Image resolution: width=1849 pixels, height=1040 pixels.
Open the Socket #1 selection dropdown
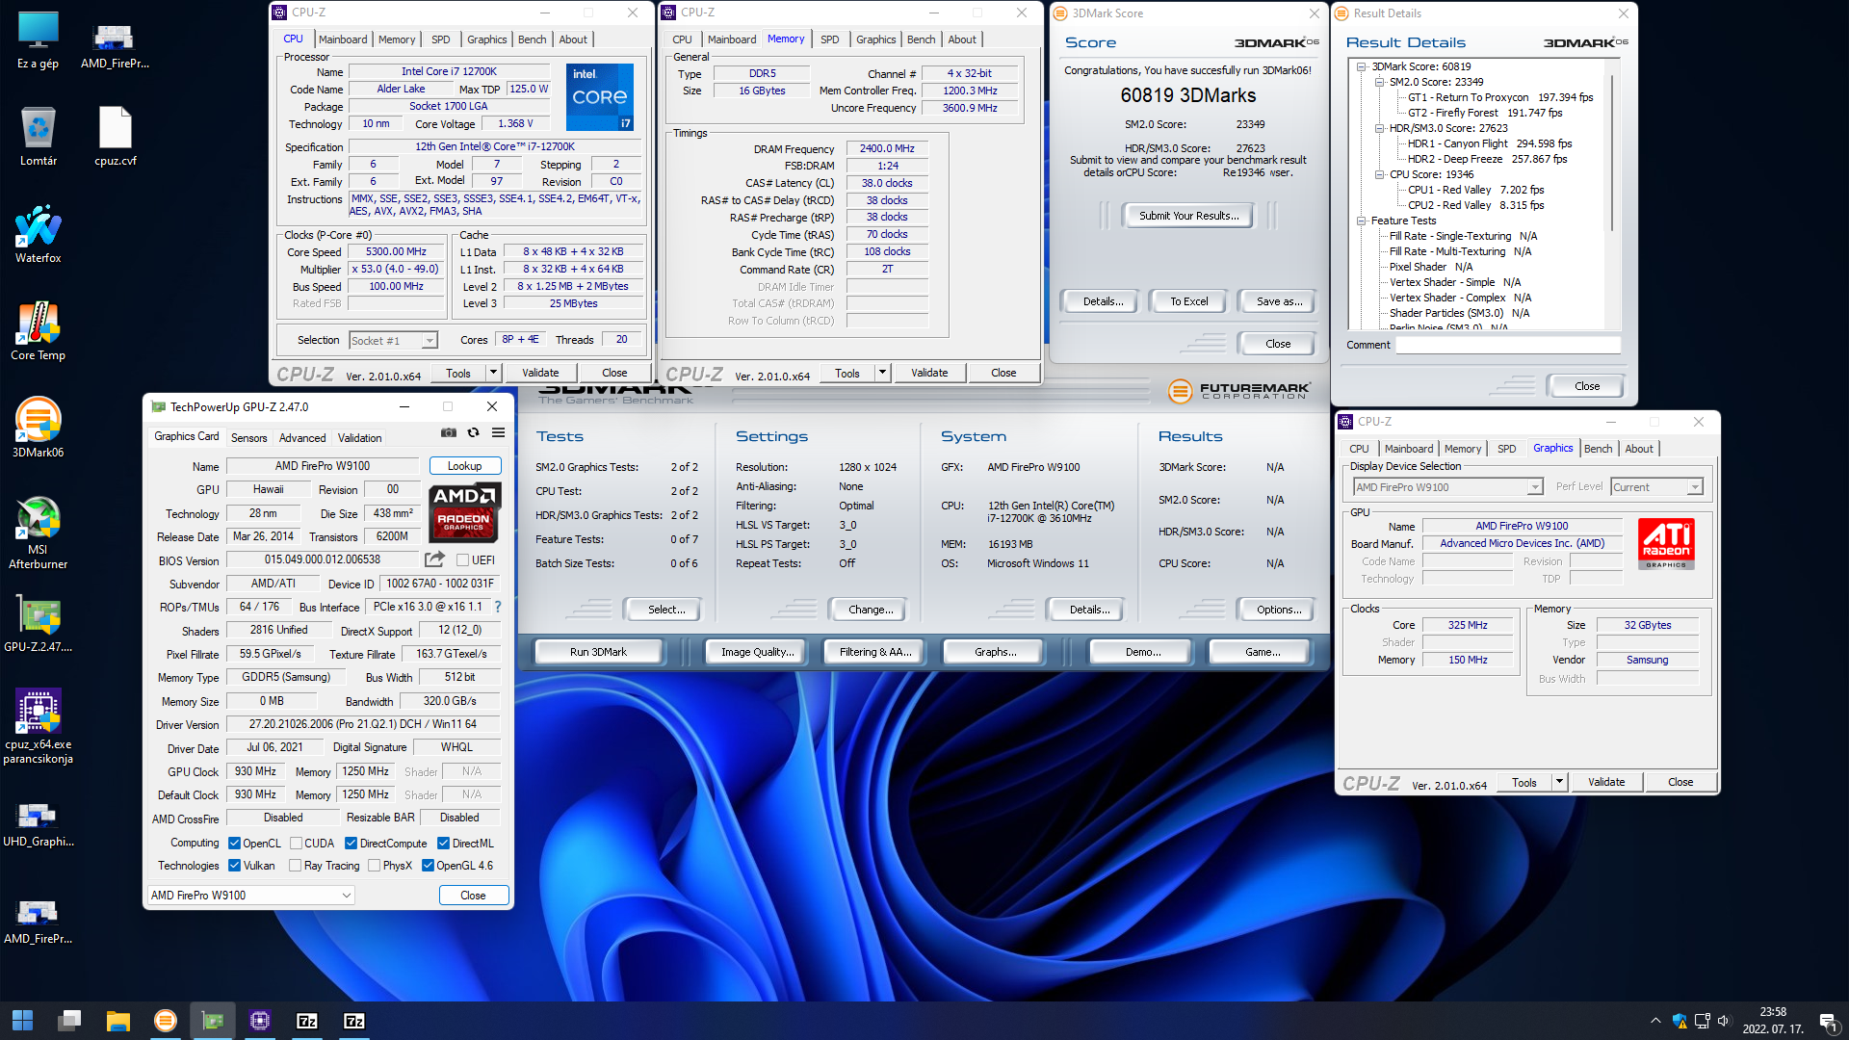[x=393, y=341]
